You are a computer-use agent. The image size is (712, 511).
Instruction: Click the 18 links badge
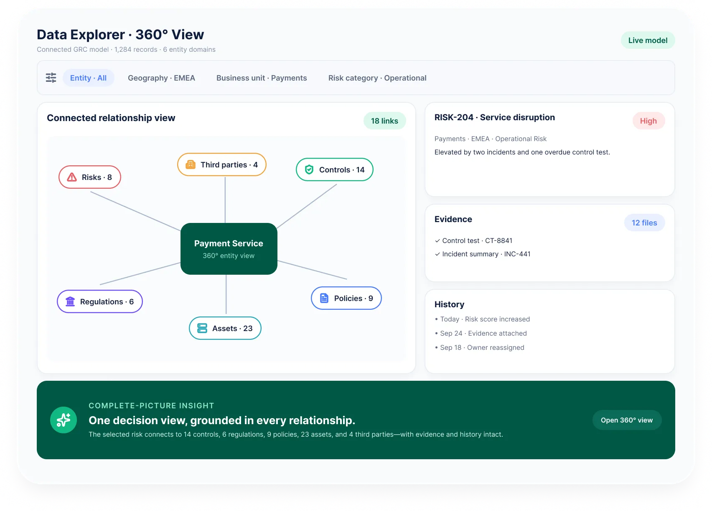(384, 121)
